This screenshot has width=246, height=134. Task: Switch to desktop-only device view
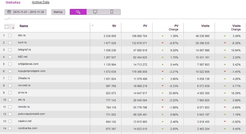pos(95,12)
